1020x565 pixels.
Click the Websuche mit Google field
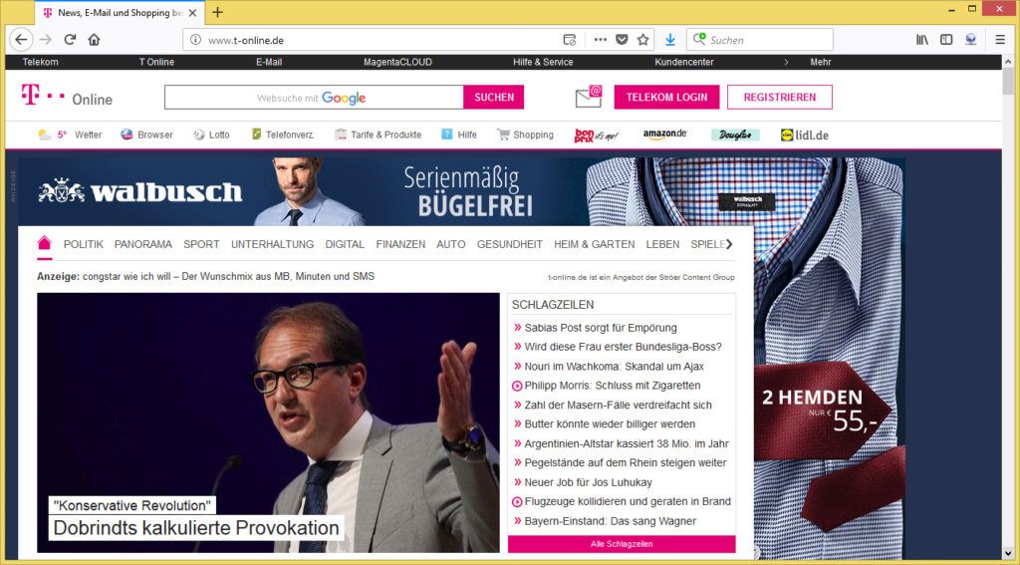pyautogui.click(x=314, y=97)
